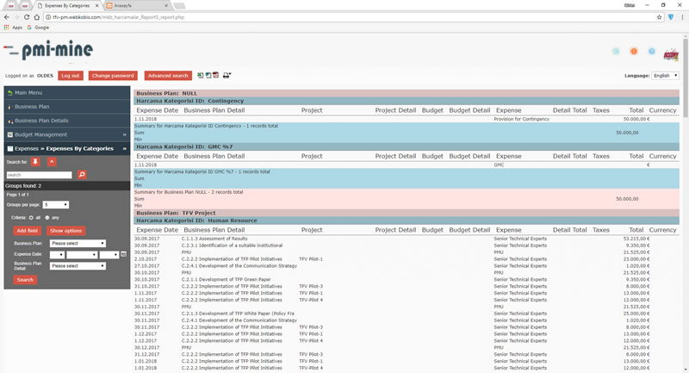Bookmark this page with star icon
This screenshot has width=689, height=373.
tap(659, 17)
